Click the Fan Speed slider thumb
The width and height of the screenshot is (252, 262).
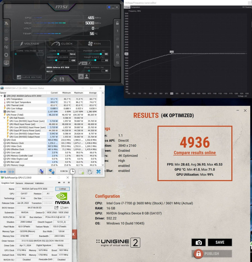point(89,71)
